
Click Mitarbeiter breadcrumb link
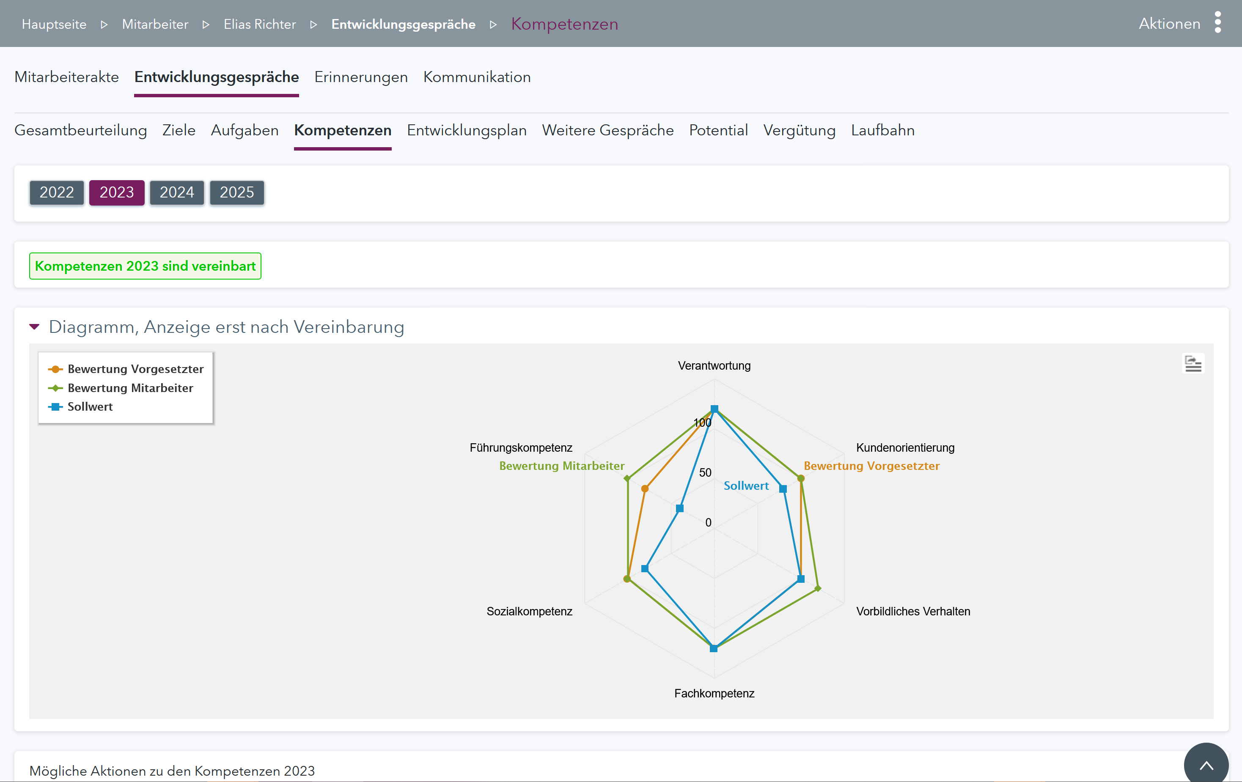tap(155, 24)
